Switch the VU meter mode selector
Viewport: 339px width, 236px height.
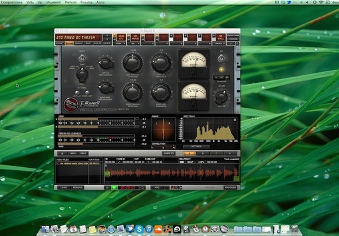(x=222, y=77)
